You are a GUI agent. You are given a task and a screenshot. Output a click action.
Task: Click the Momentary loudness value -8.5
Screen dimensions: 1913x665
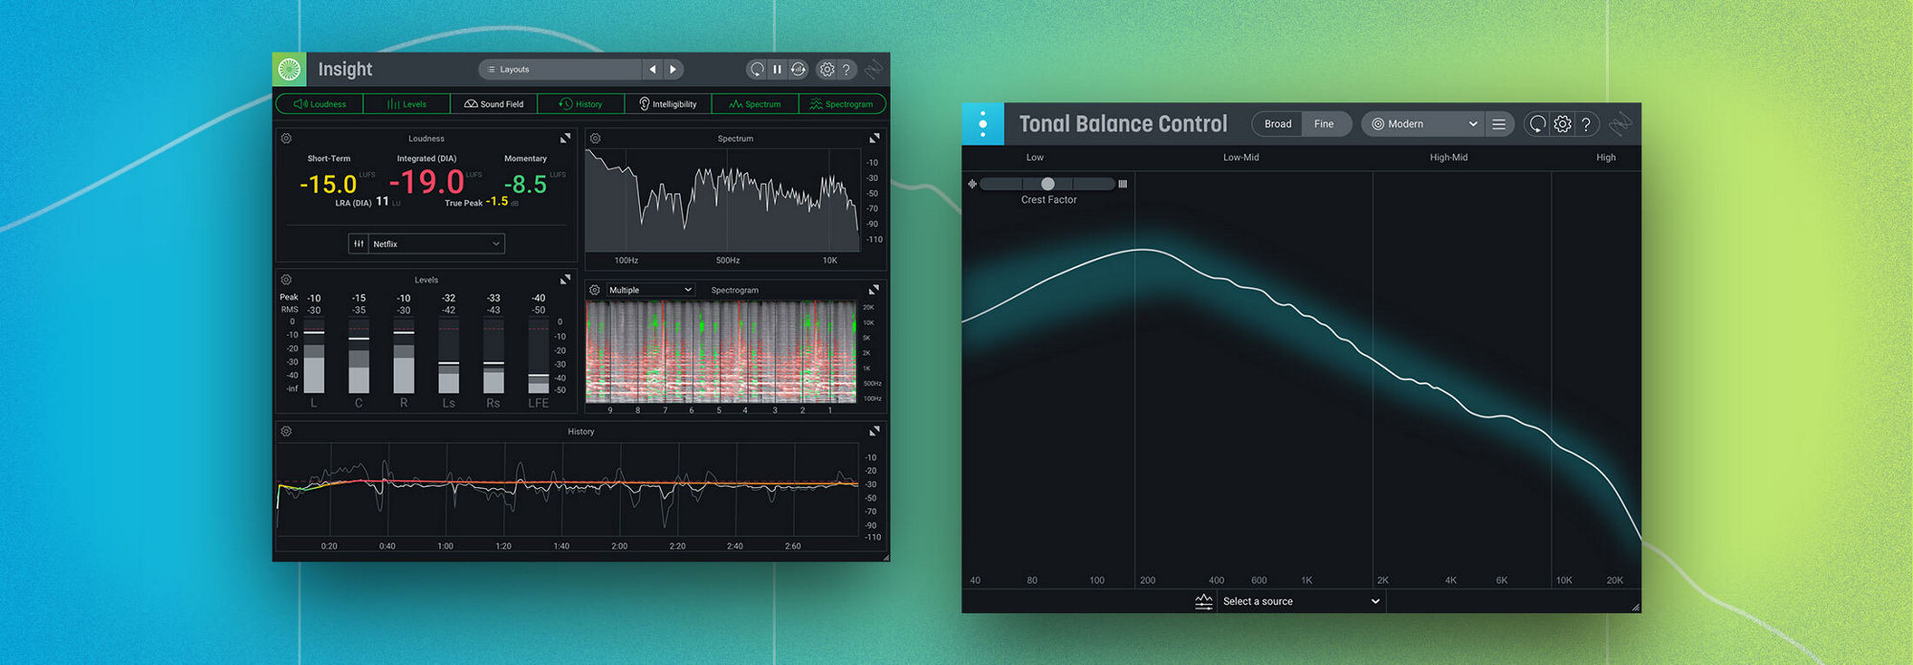click(525, 185)
